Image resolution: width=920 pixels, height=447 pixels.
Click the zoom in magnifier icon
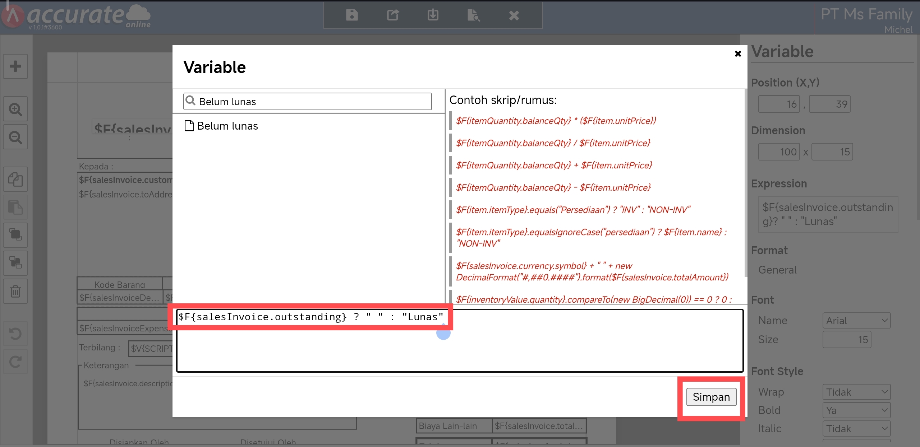click(x=15, y=109)
